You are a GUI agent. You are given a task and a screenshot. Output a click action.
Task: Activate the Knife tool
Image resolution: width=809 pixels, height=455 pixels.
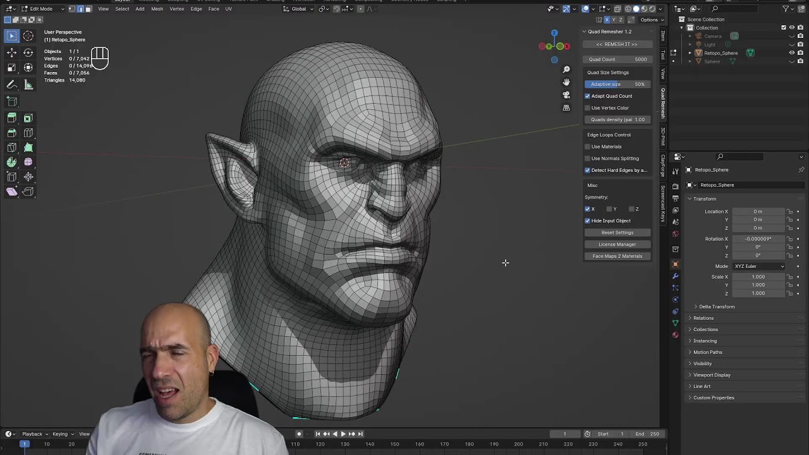[11, 147]
